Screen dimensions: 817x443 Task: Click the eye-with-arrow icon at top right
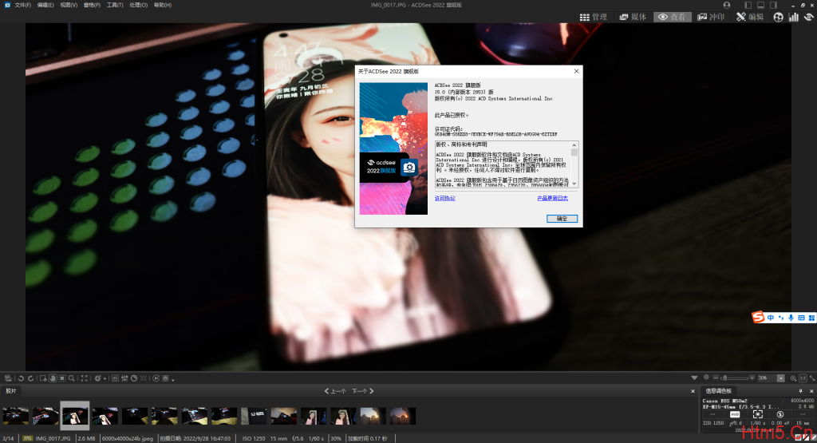click(x=809, y=18)
